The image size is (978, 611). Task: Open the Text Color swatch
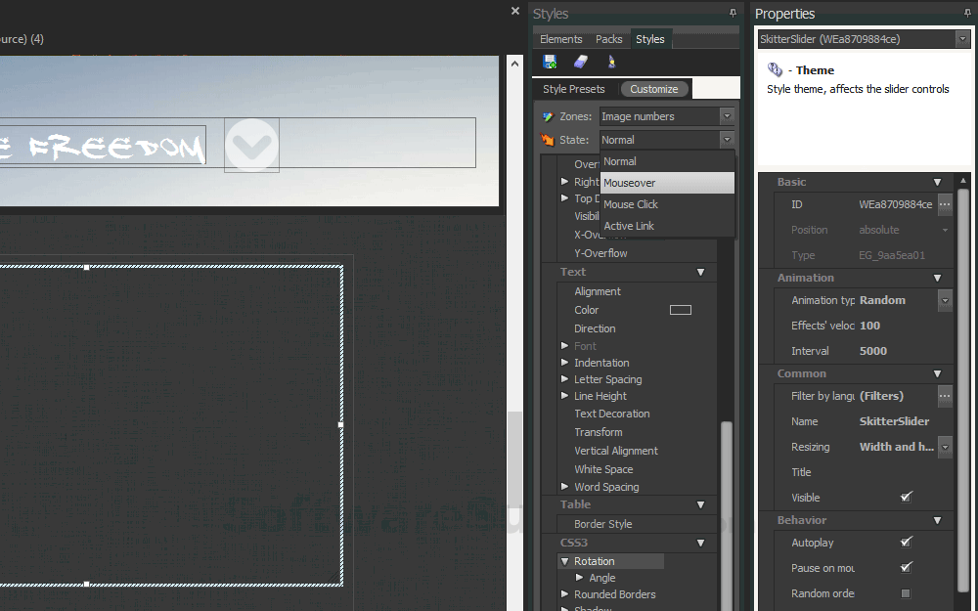[680, 309]
